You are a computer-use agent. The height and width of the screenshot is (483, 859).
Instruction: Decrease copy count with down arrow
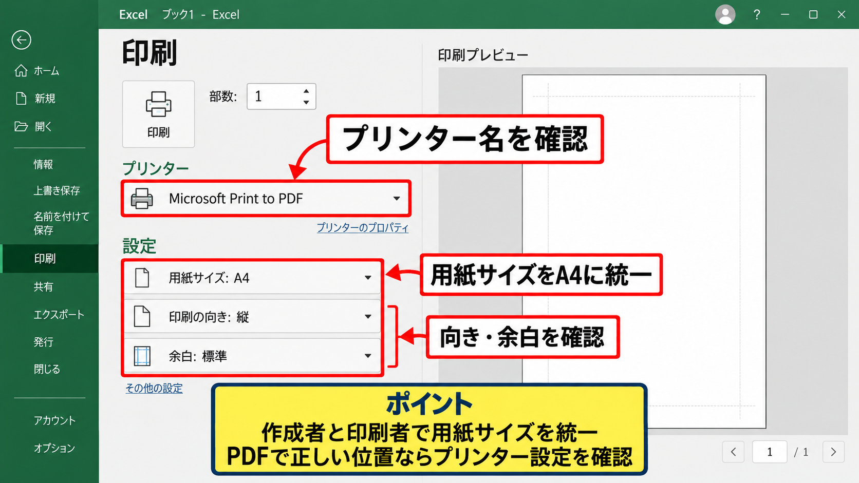tap(306, 102)
